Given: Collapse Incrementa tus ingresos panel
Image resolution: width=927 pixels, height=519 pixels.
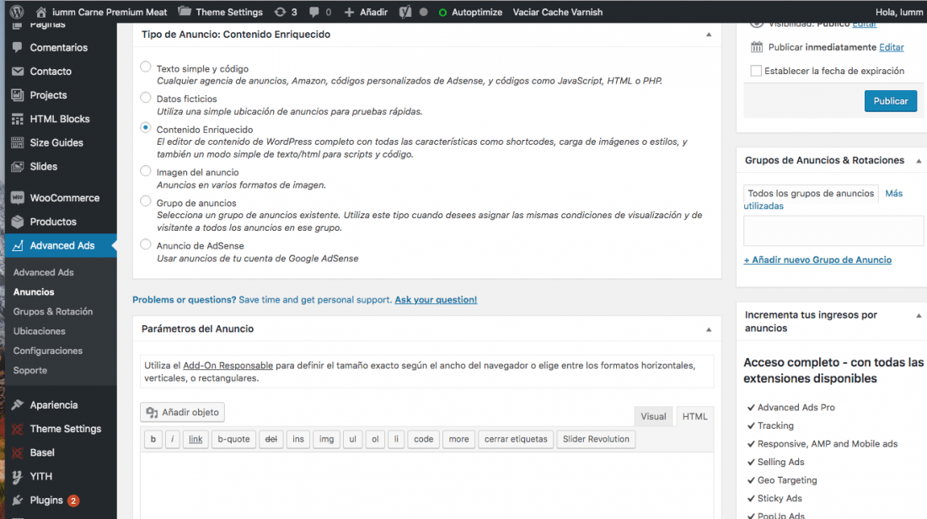Looking at the screenshot, I should pos(919,316).
